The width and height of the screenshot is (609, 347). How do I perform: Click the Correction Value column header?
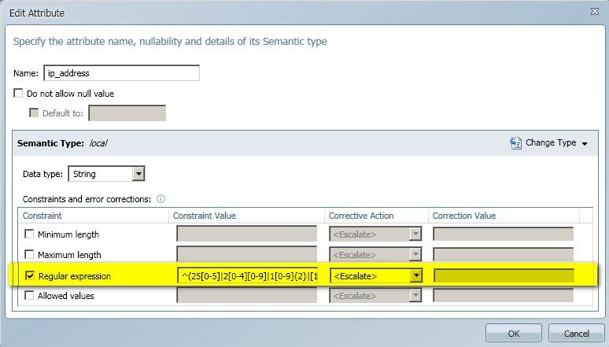click(x=504, y=216)
